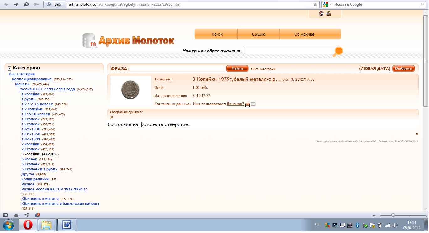
Task: Click the password key icon in toolbar
Action: click(x=36, y=4)
